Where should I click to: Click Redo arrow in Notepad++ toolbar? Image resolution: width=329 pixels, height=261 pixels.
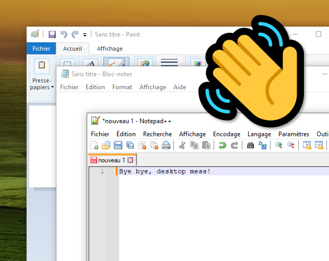(234, 145)
